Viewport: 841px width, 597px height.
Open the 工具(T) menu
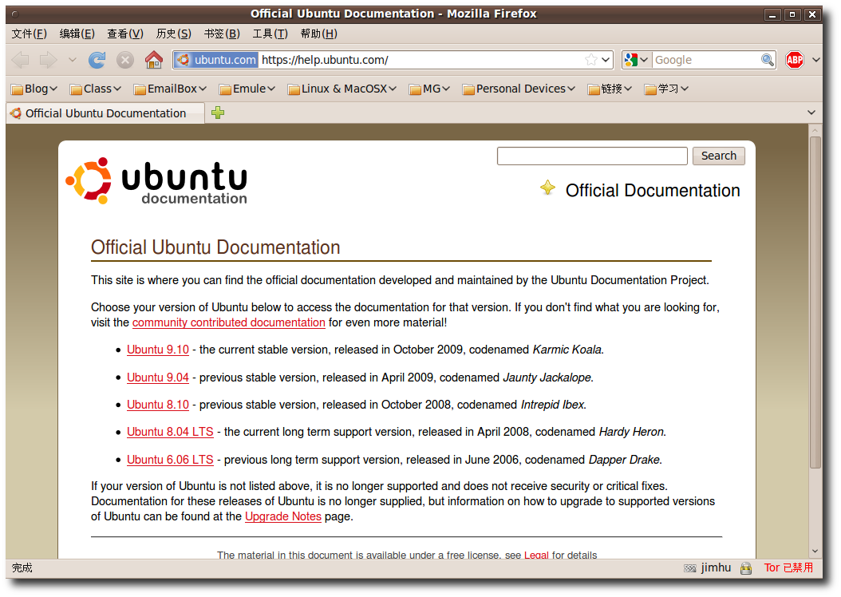point(270,34)
